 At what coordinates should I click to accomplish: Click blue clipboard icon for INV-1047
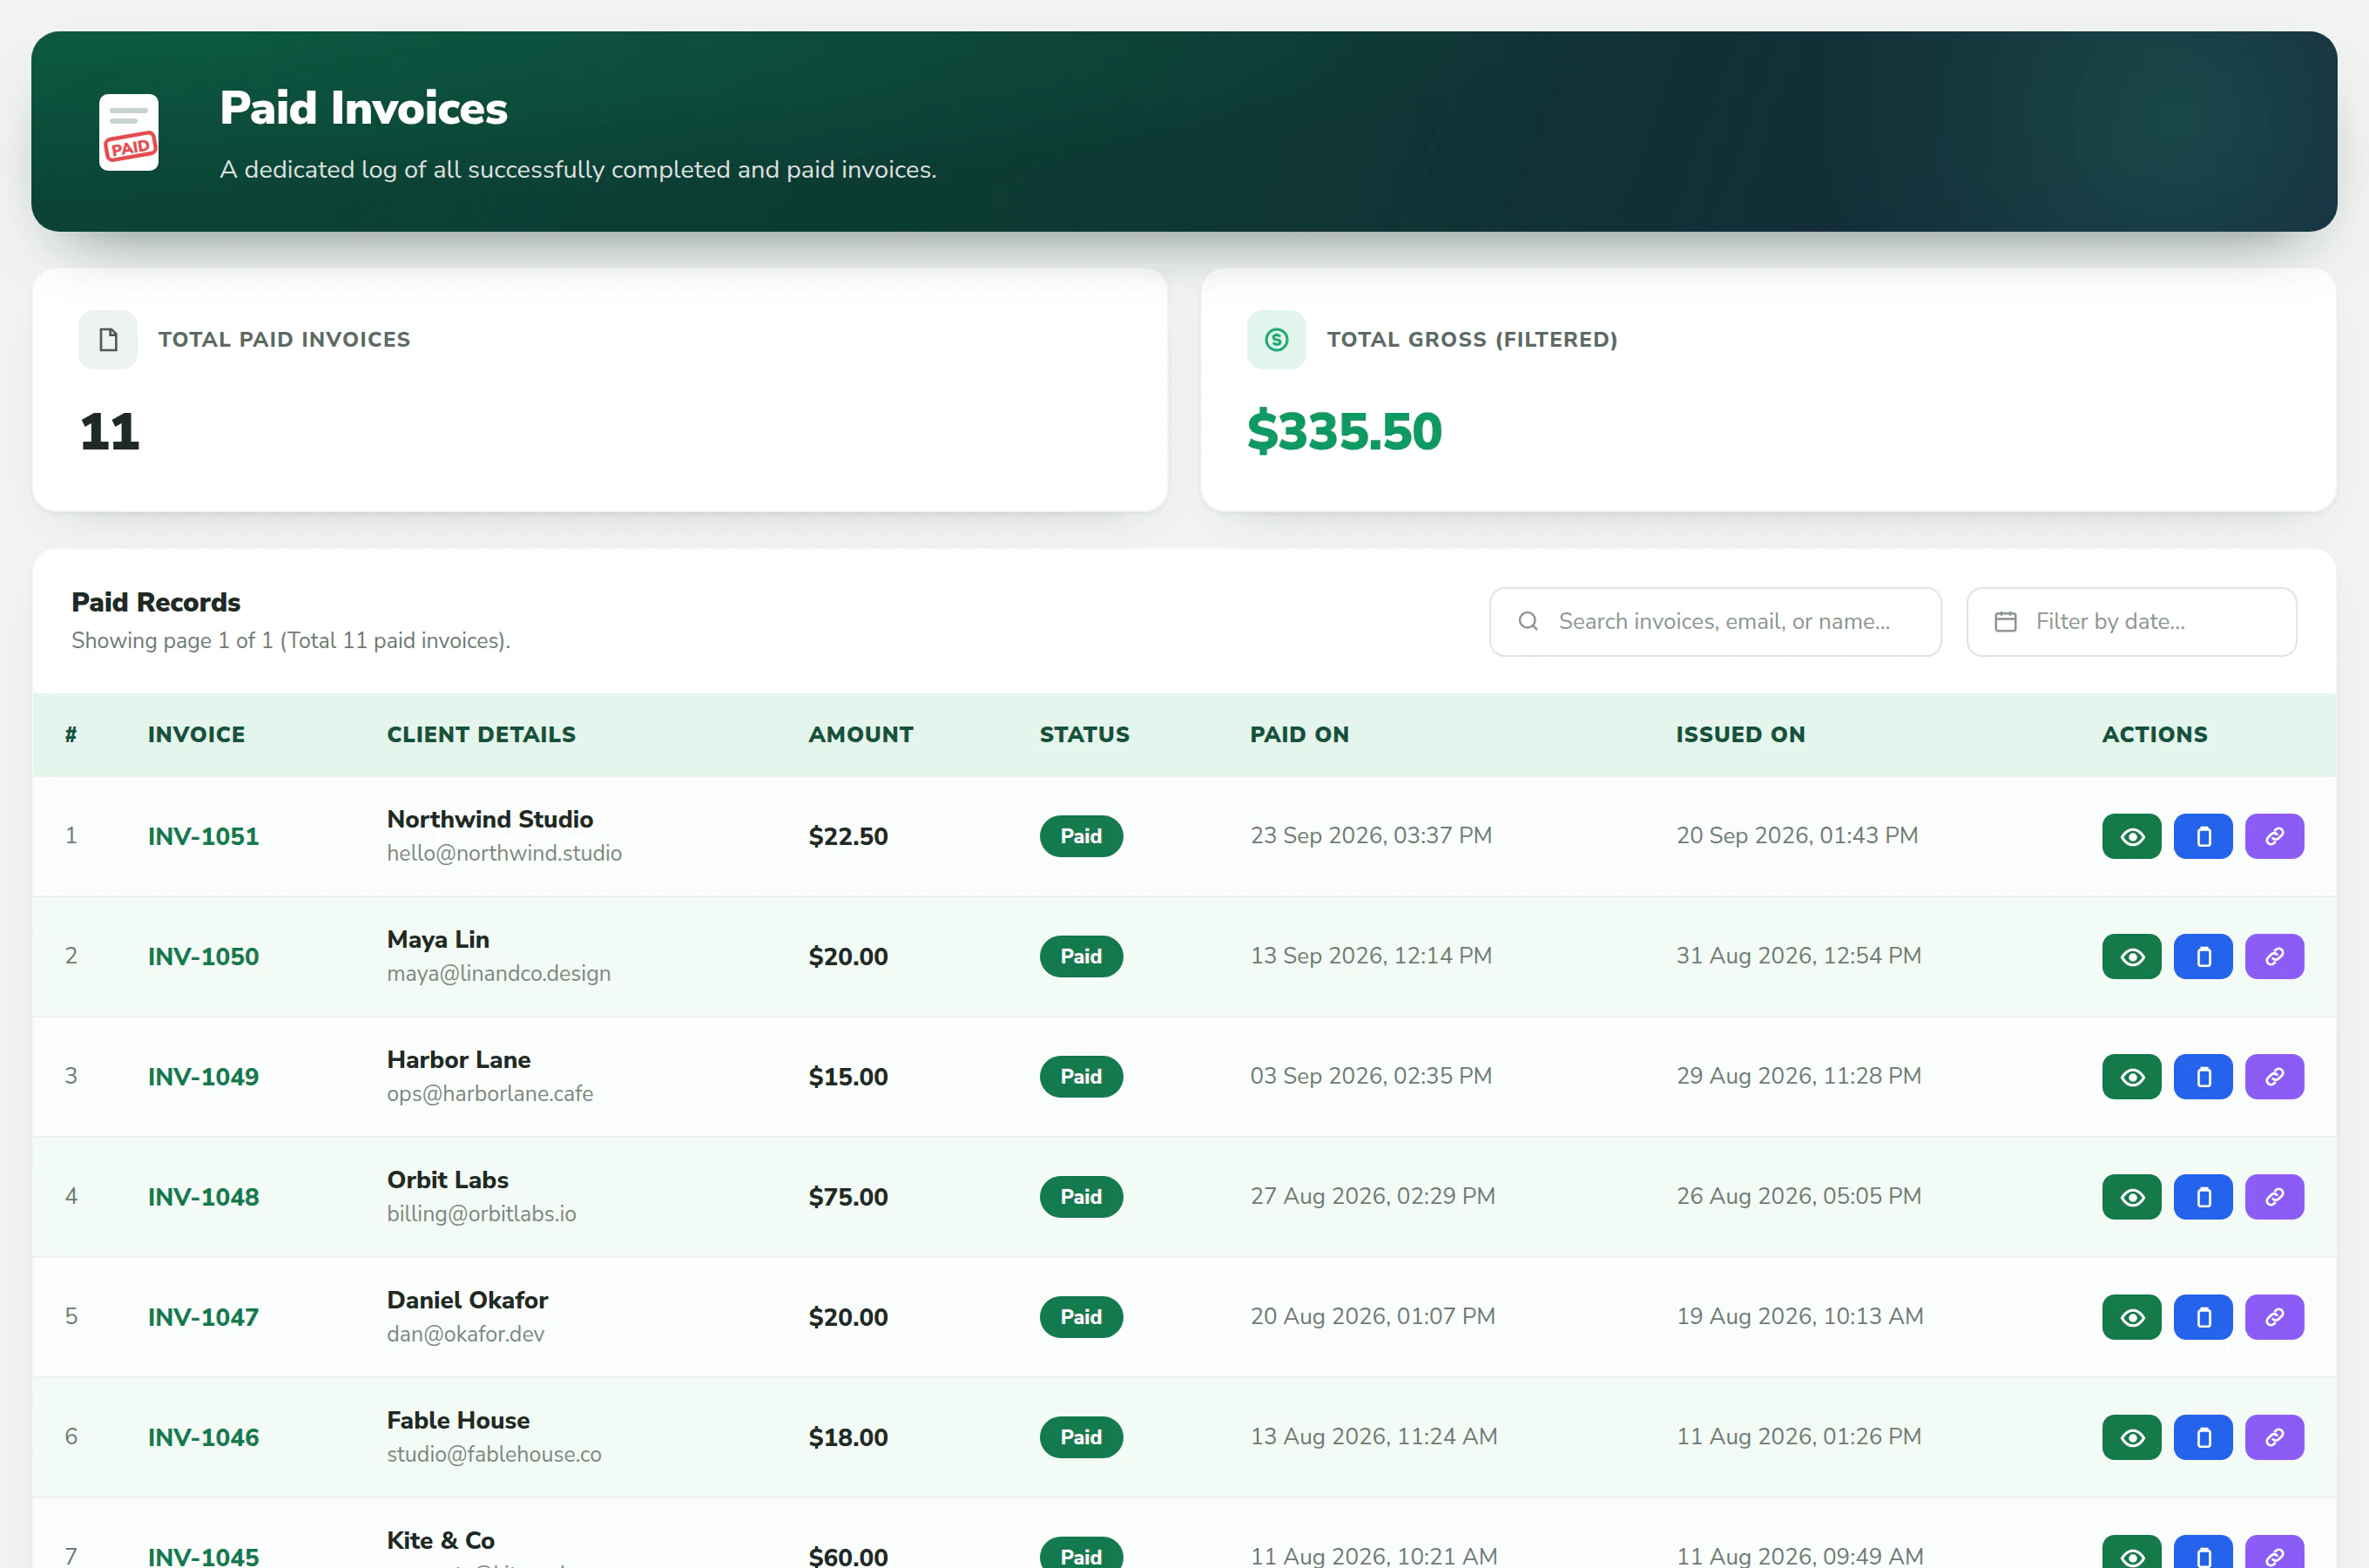(x=2203, y=1317)
